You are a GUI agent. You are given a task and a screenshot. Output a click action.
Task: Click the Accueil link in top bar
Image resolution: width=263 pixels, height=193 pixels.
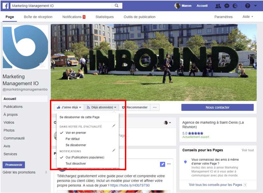(202, 6)
